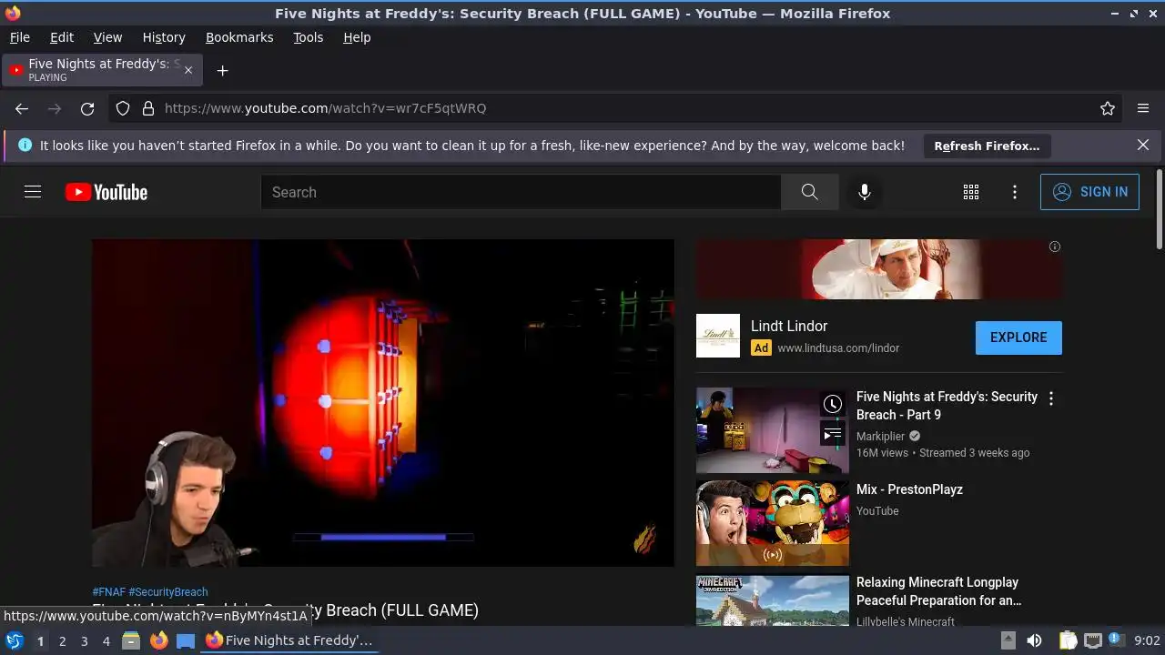Open the system start menu icon

point(15,640)
